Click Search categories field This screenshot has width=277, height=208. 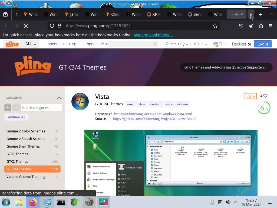41,108
